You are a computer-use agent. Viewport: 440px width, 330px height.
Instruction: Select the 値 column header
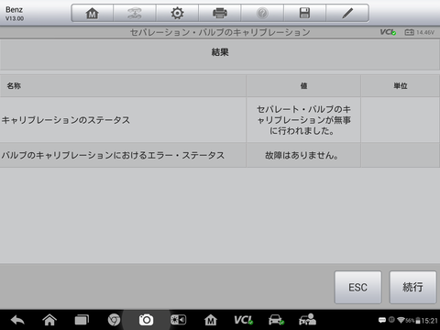pyautogui.click(x=303, y=86)
